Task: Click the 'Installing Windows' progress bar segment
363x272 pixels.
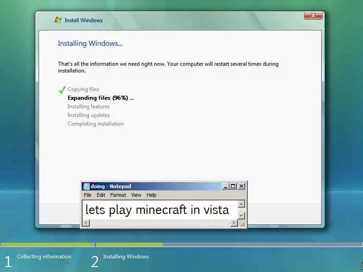Action: click(229, 244)
